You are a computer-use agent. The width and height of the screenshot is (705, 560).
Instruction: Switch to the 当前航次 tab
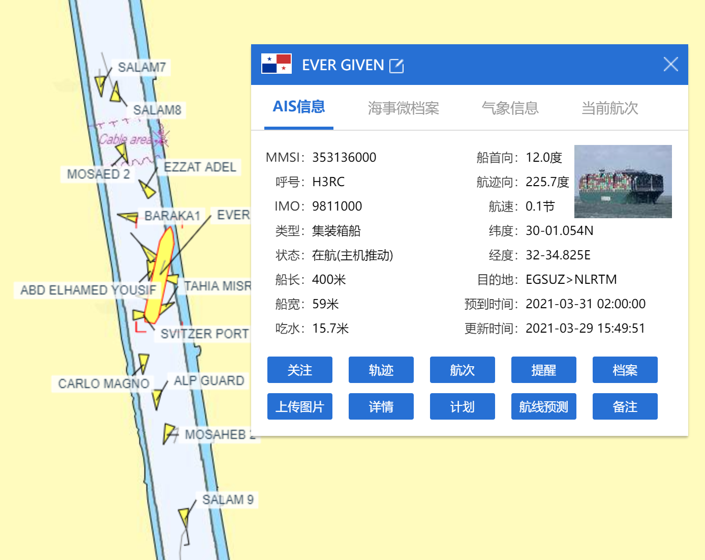coord(609,108)
